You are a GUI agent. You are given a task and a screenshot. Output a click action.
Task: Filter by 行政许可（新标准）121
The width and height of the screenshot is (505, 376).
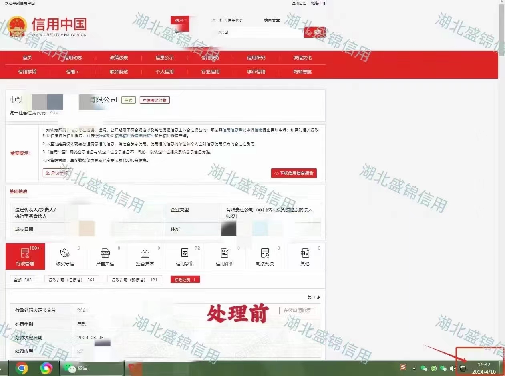point(134,280)
